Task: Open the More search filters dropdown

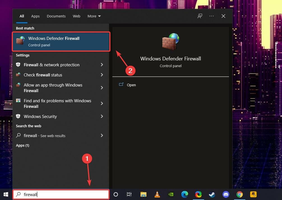Action: pyautogui.click(x=94, y=16)
